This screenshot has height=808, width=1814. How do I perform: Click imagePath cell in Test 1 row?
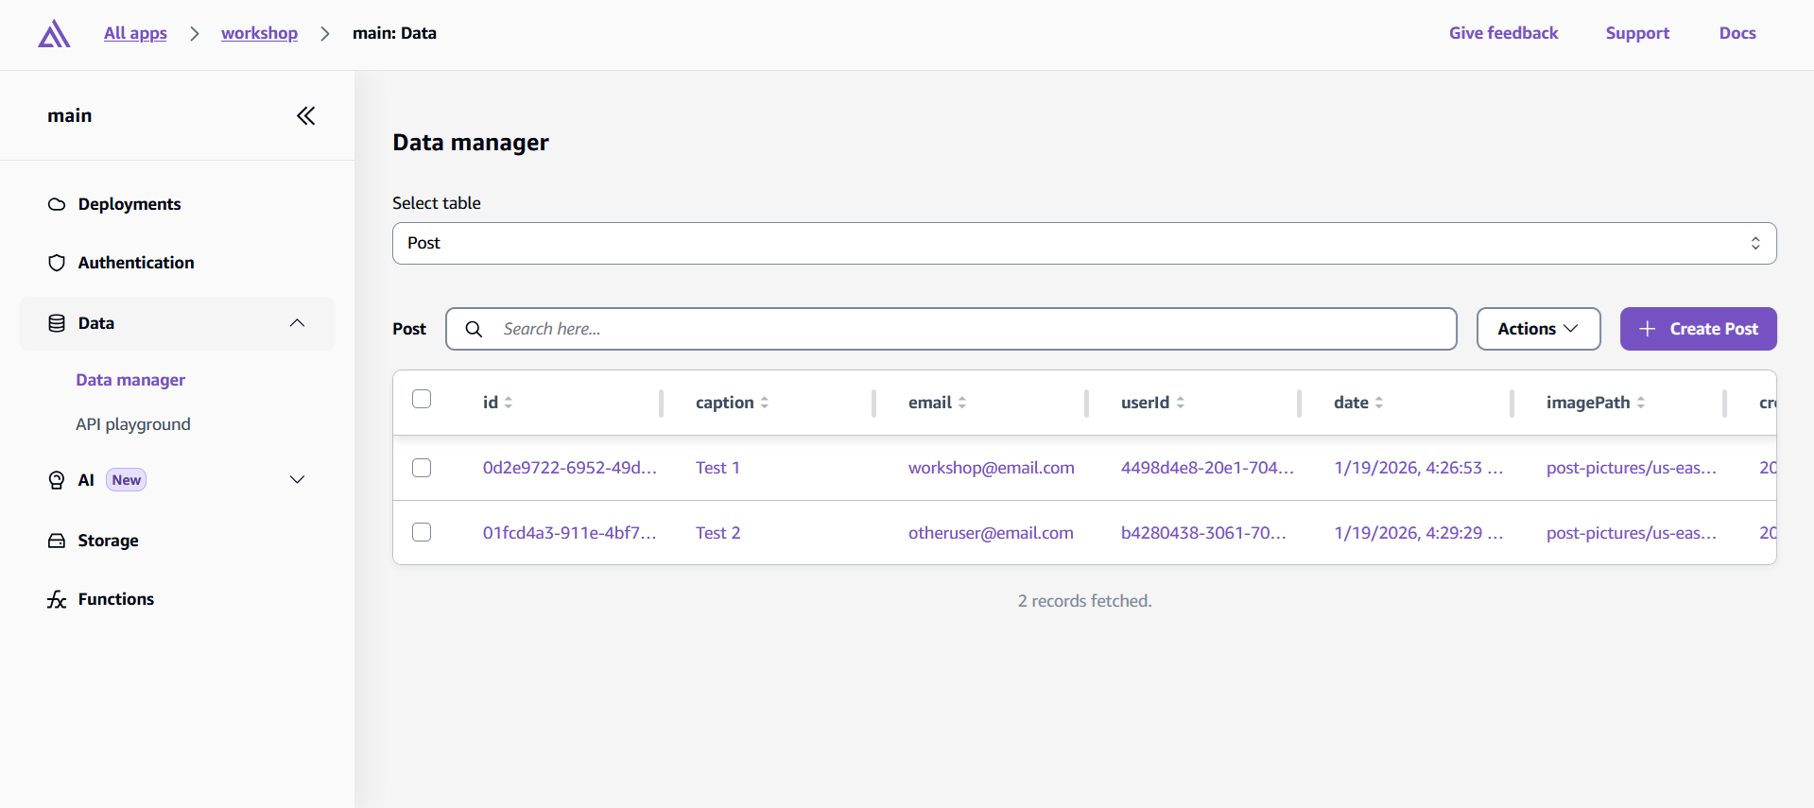1632,468
